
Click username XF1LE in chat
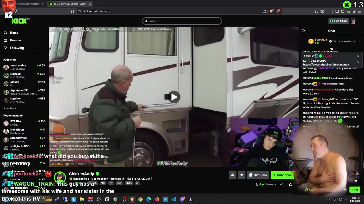[317, 113]
